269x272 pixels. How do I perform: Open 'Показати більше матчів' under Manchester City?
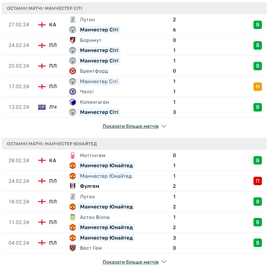[130, 126]
